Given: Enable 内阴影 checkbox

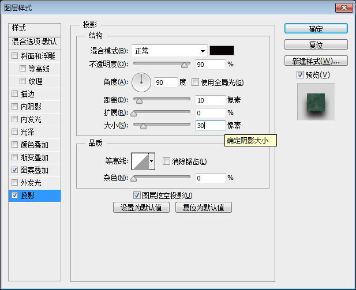Looking at the screenshot, I should coord(14,106).
